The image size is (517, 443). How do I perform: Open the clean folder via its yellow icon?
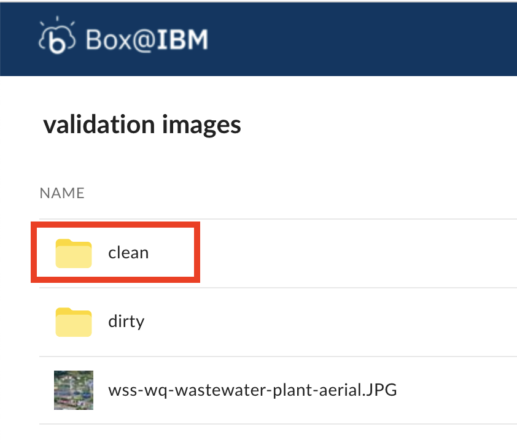[x=74, y=253]
